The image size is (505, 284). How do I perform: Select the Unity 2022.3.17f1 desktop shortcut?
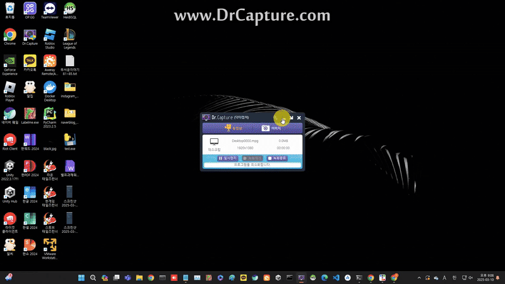pos(10,170)
